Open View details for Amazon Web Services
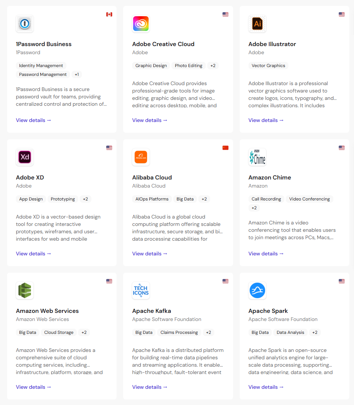The width and height of the screenshot is (354, 405). pos(33,387)
